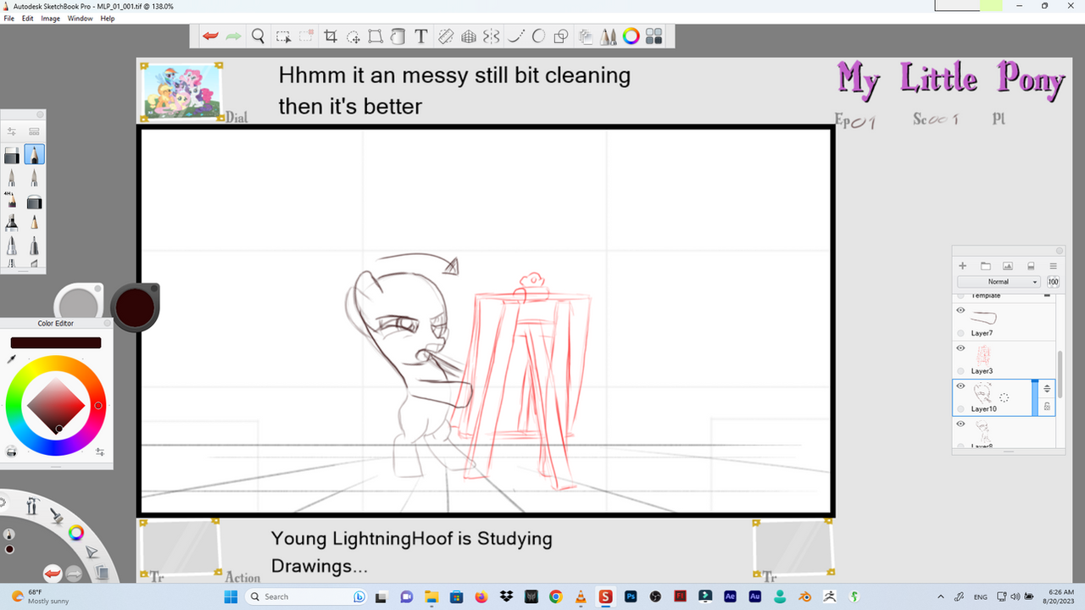
Task: Click the current color bar in Color Editor
Action: pos(56,342)
